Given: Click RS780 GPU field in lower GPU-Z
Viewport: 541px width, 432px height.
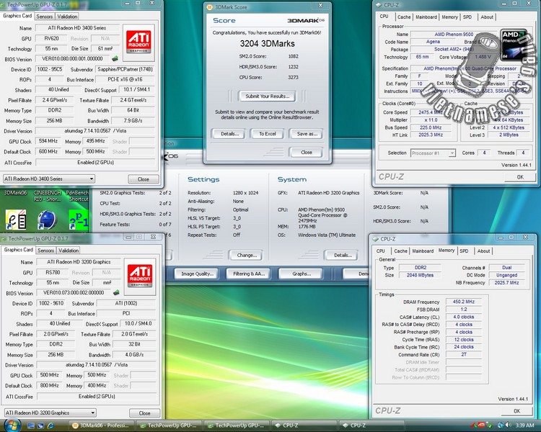Looking at the screenshot, I should 53,272.
